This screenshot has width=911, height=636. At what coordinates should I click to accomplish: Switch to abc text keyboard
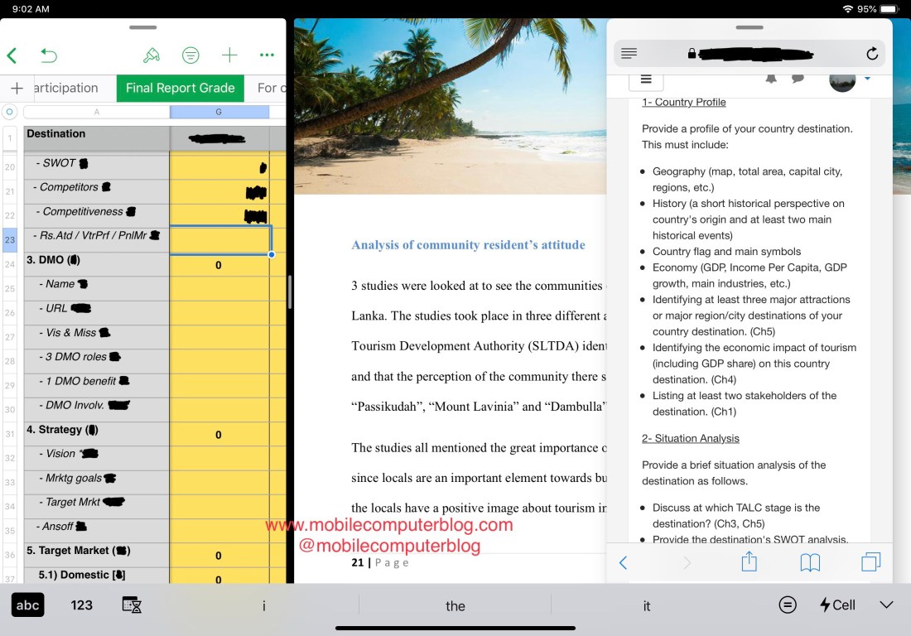coord(27,605)
